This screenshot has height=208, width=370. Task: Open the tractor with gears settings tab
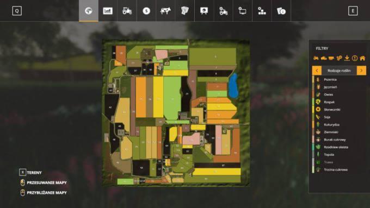pyautogui.click(x=223, y=11)
